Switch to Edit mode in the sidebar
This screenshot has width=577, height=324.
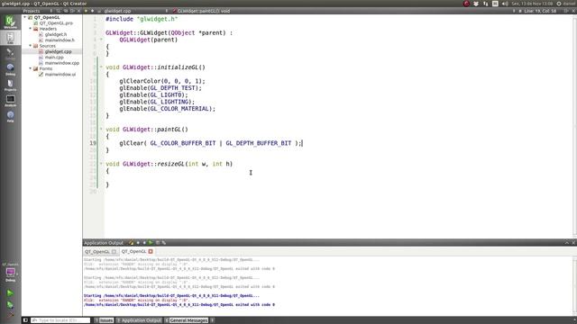10,38
